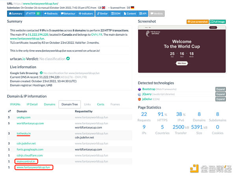This screenshot has height=177, width=236.
Task: Click the 38% IPv6 statistic
Action: pyautogui.click(x=181, y=117)
